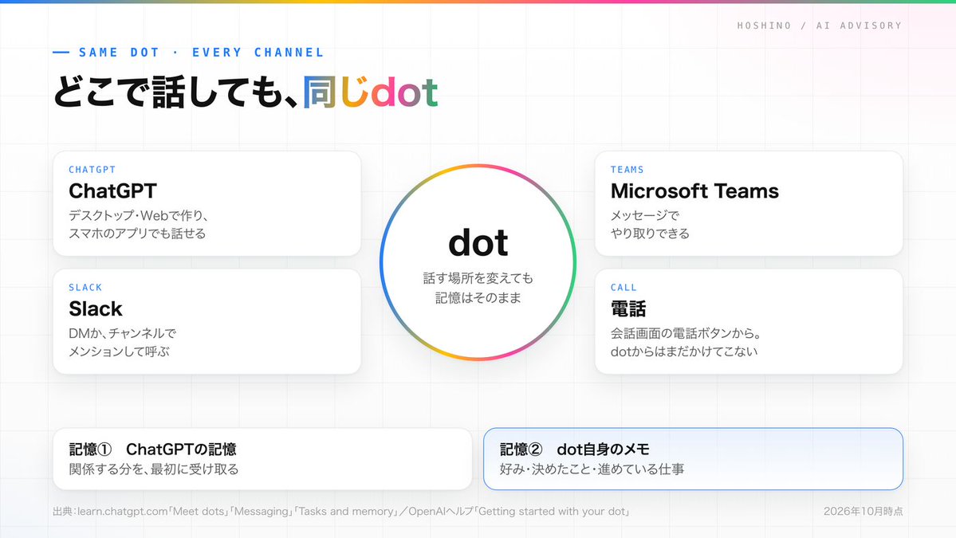Select the small 'SLACK' card label
The height and width of the screenshot is (538, 956).
(x=85, y=288)
